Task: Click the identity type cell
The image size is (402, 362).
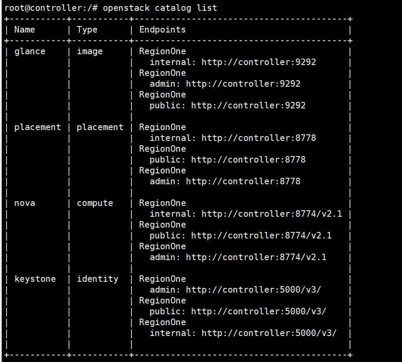Action: point(98,279)
